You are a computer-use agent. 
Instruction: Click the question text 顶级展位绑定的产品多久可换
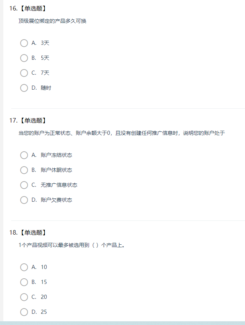[x=52, y=21]
